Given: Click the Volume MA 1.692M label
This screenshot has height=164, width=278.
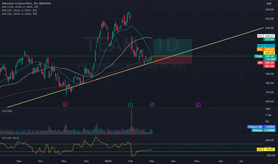Looking at the screenshot, I should click(261, 127).
